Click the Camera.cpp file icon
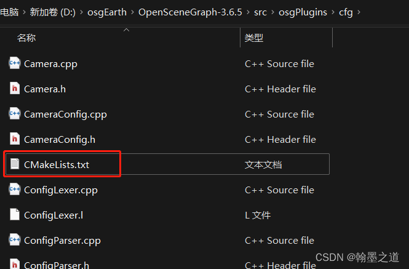 [x=14, y=63]
